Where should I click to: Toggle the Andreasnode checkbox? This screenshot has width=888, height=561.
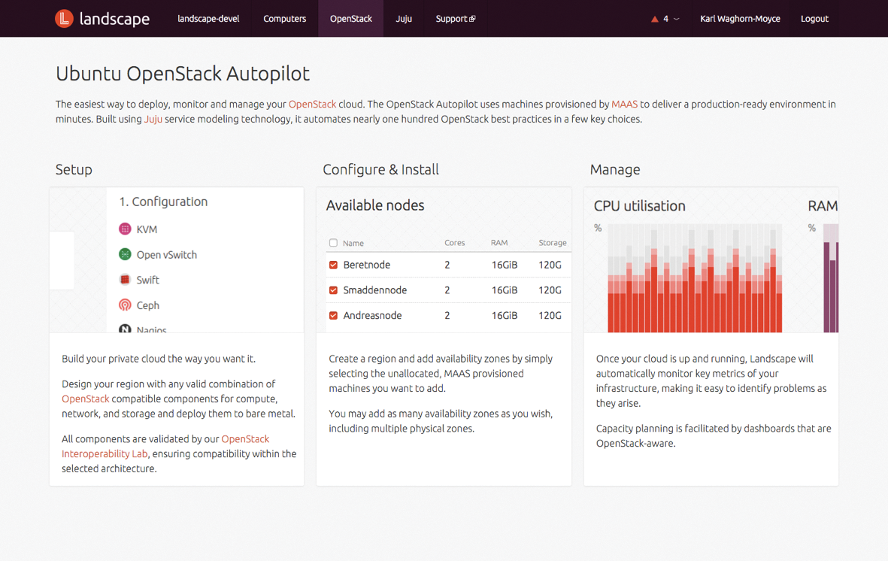[333, 315]
